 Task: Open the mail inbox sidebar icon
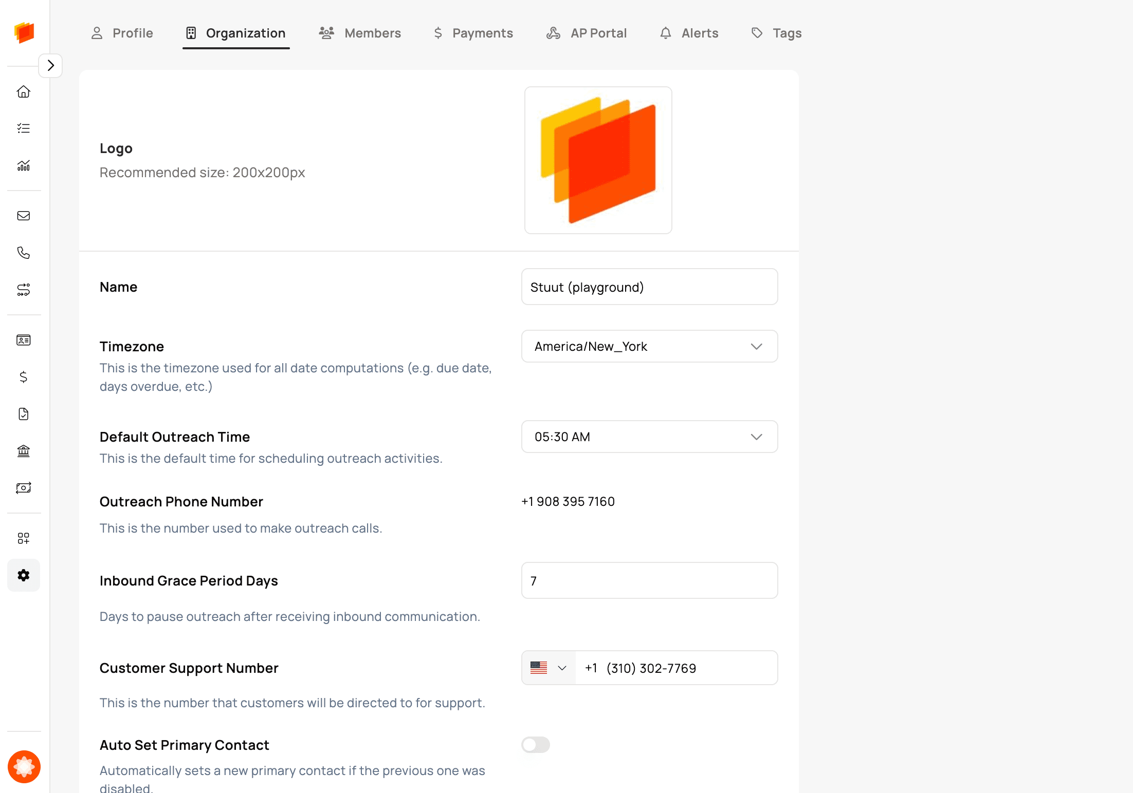pos(24,216)
